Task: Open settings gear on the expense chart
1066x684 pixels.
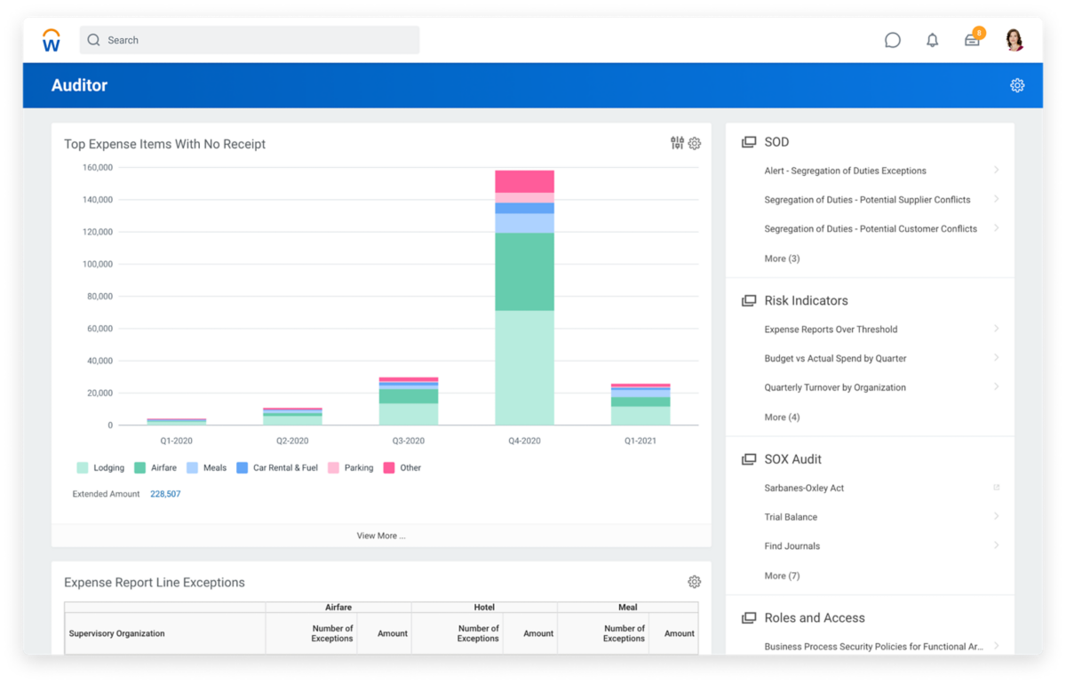Action: [695, 143]
